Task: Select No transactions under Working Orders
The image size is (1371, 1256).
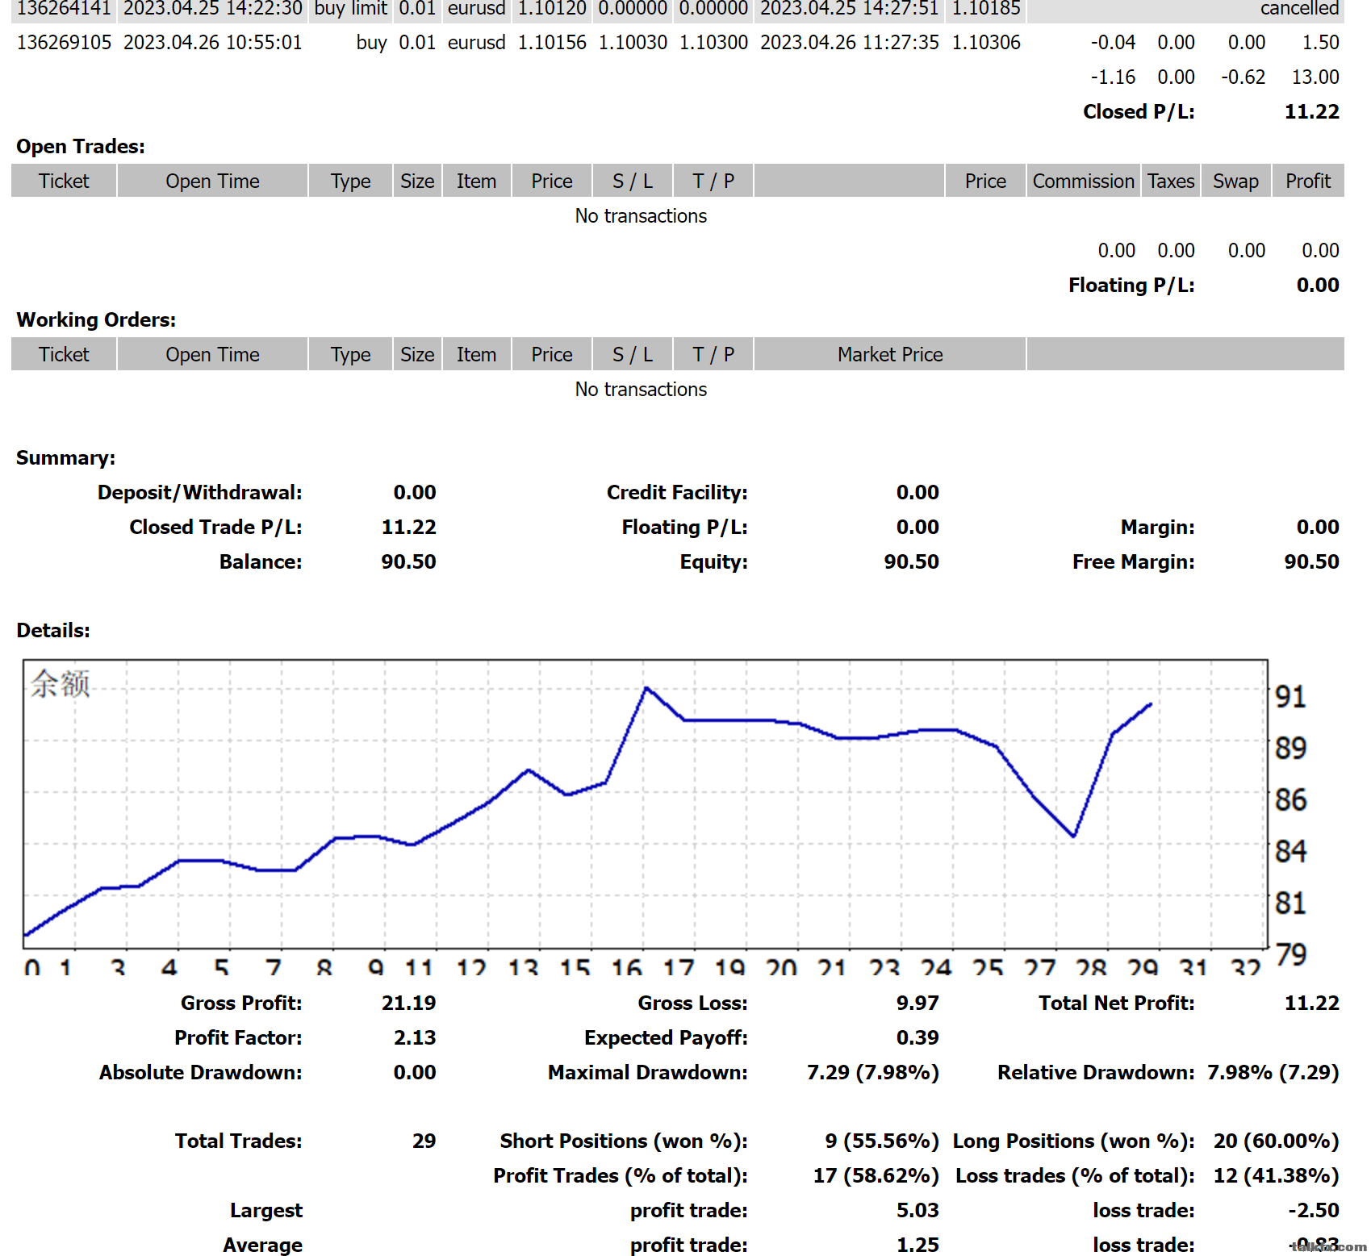Action: tap(641, 390)
